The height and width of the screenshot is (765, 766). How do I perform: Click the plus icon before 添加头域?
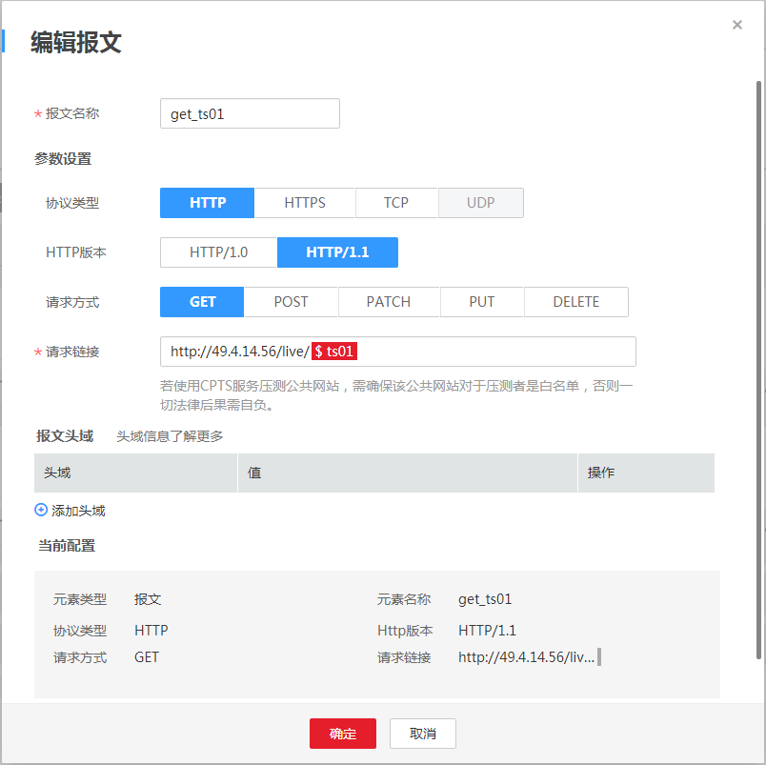pos(41,510)
